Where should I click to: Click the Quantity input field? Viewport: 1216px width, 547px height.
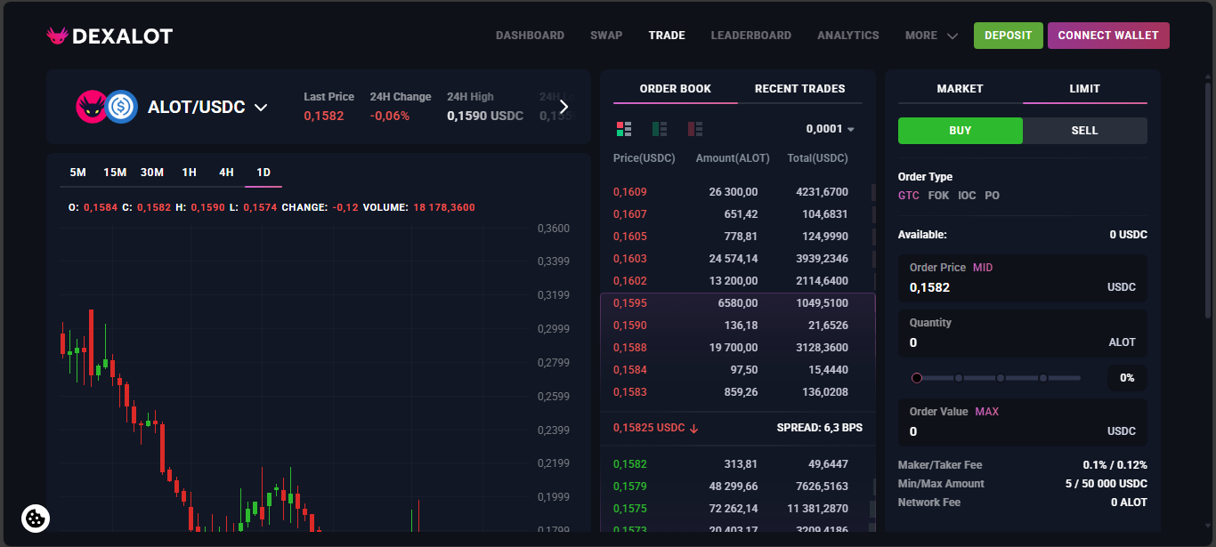pos(997,342)
